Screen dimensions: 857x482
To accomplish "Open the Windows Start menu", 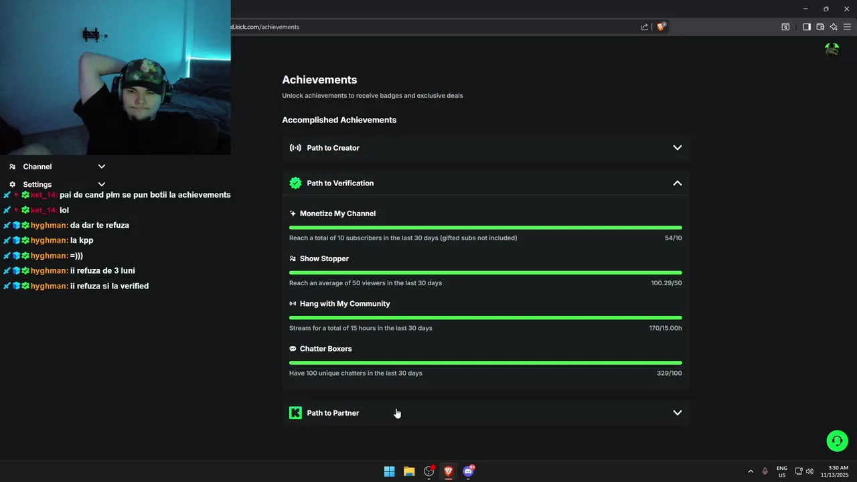I will (x=389, y=471).
